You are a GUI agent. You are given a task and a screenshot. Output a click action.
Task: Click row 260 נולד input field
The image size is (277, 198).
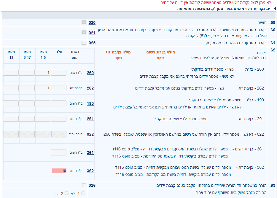(x=59, y=73)
